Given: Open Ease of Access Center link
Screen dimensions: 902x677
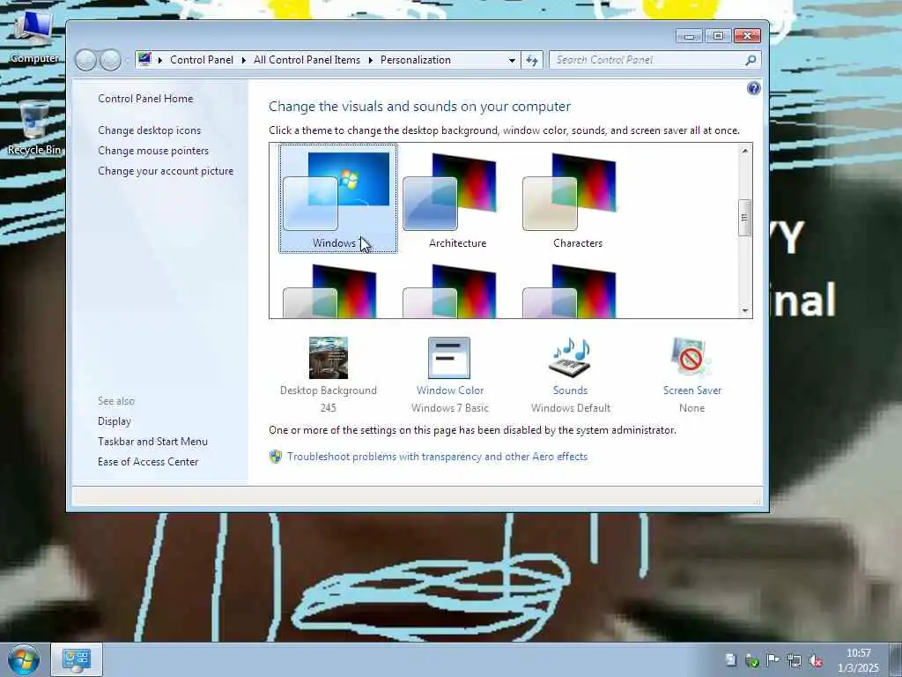Looking at the screenshot, I should (x=148, y=462).
